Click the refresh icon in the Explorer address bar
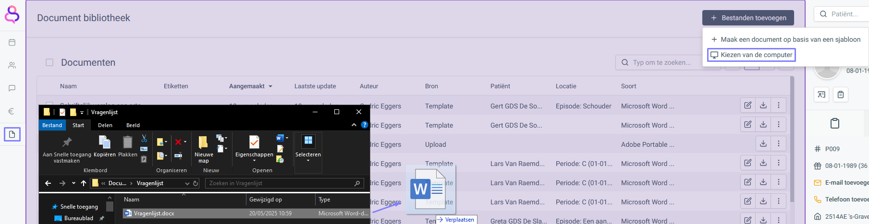 click(x=196, y=183)
